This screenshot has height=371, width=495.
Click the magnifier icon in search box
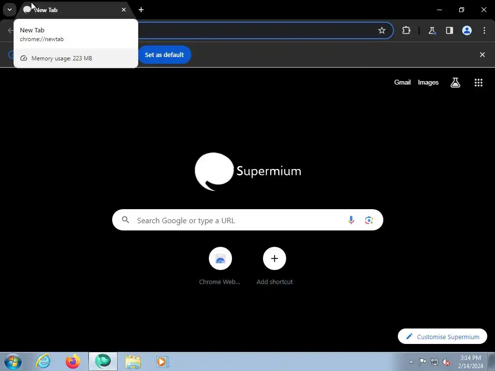coord(126,220)
